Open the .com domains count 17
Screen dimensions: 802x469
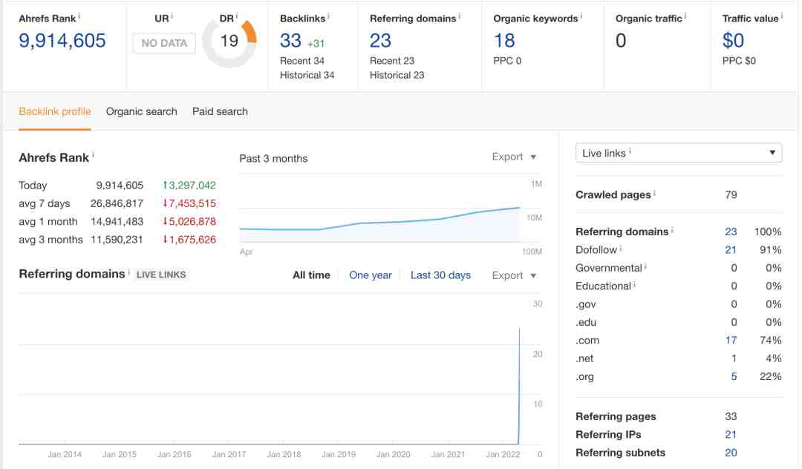[731, 341]
